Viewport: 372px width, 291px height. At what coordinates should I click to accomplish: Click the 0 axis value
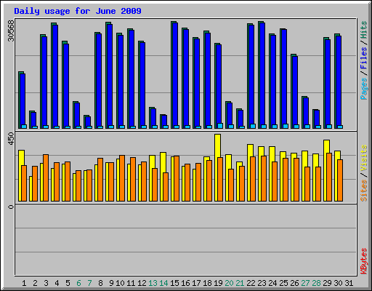pos(11,207)
